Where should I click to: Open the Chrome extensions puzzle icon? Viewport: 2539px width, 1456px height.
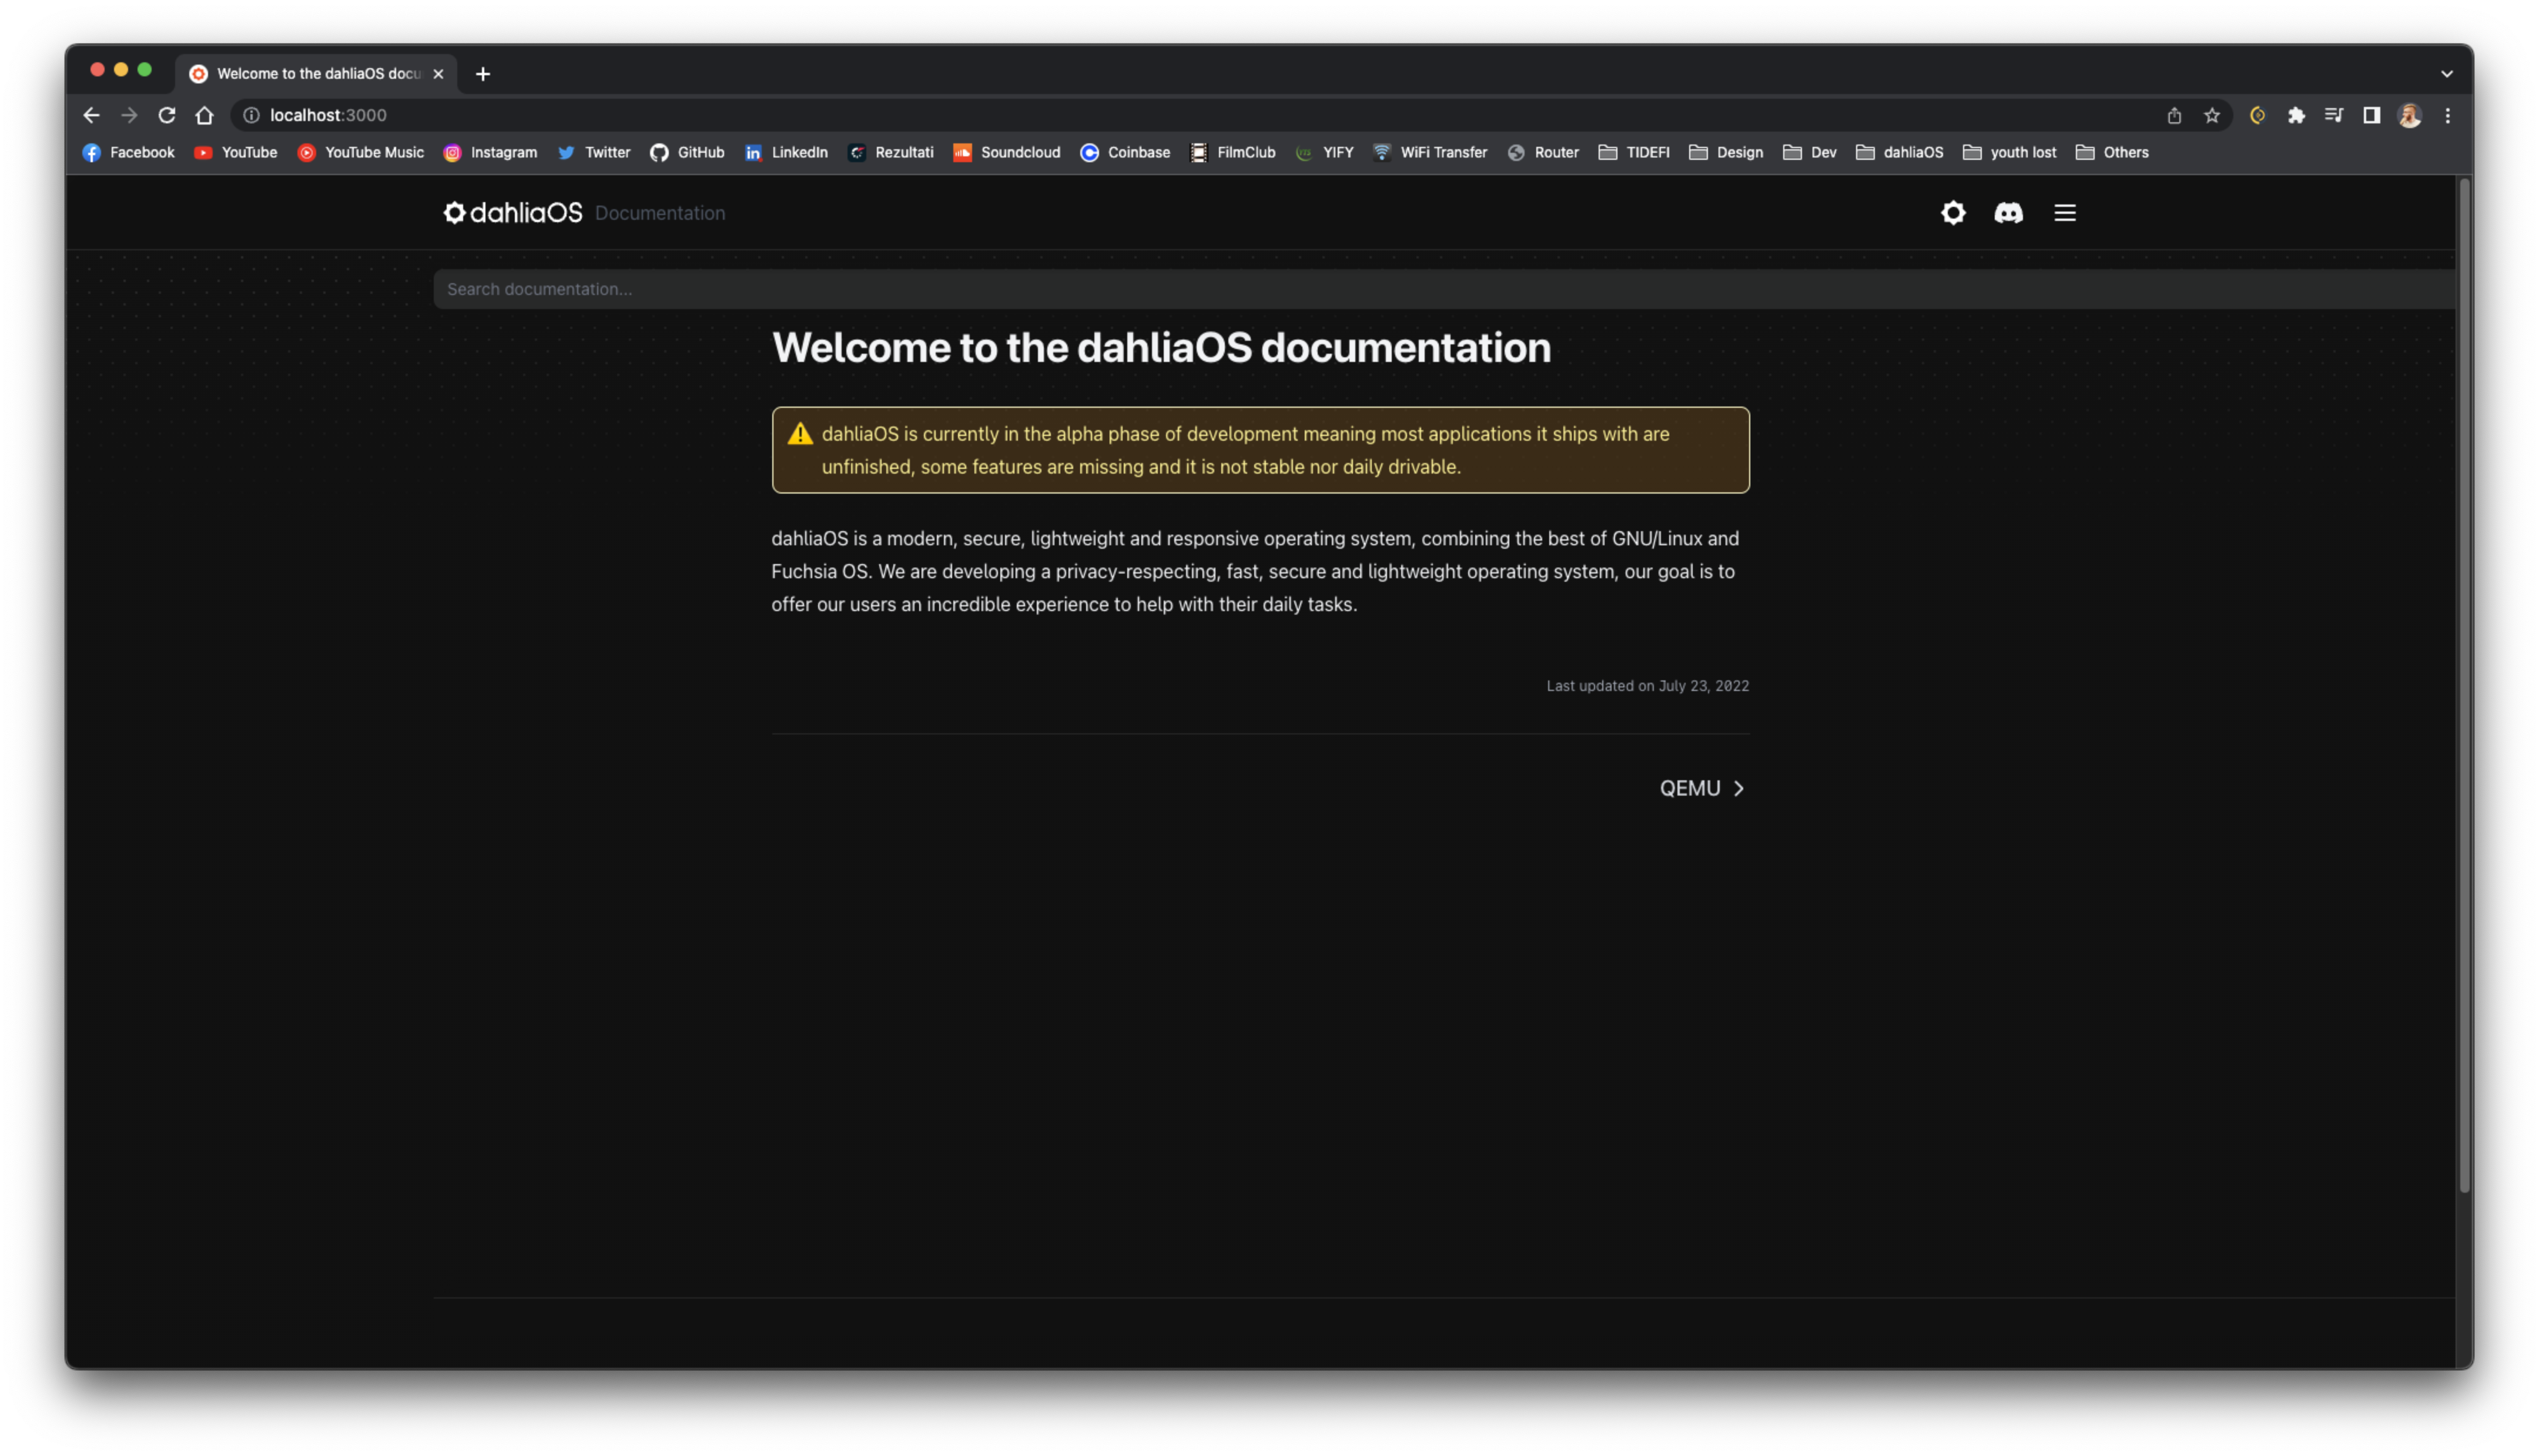[2296, 115]
